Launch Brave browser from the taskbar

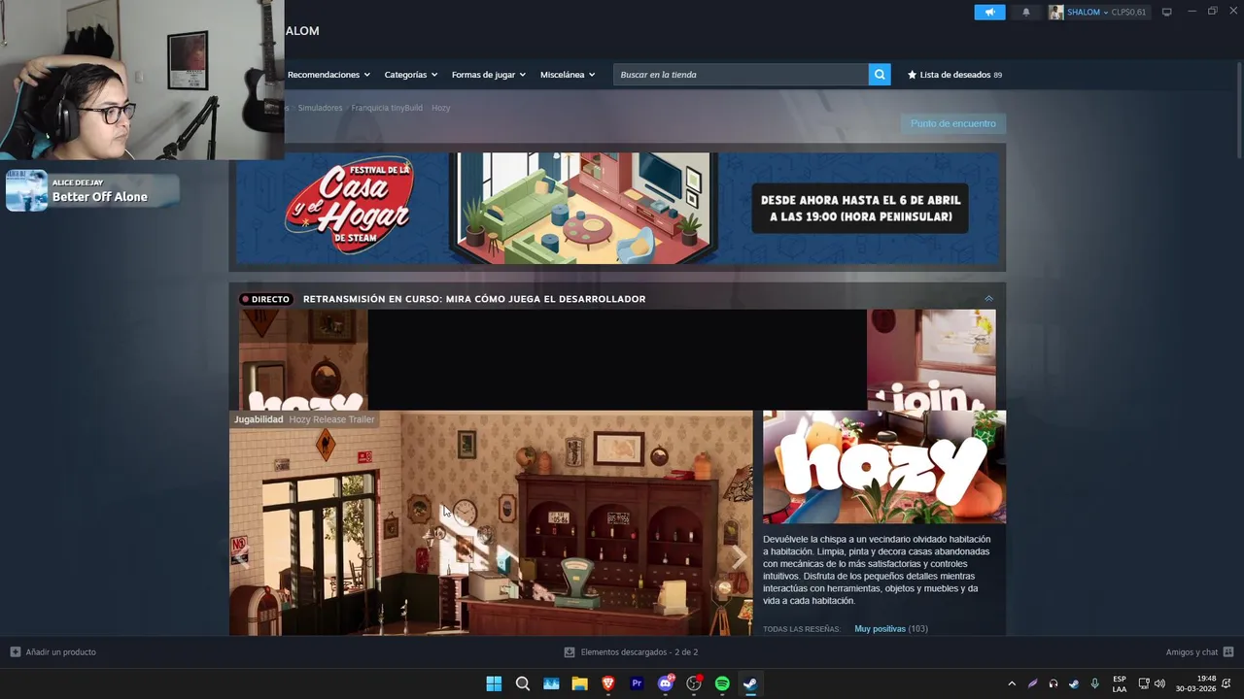(608, 683)
